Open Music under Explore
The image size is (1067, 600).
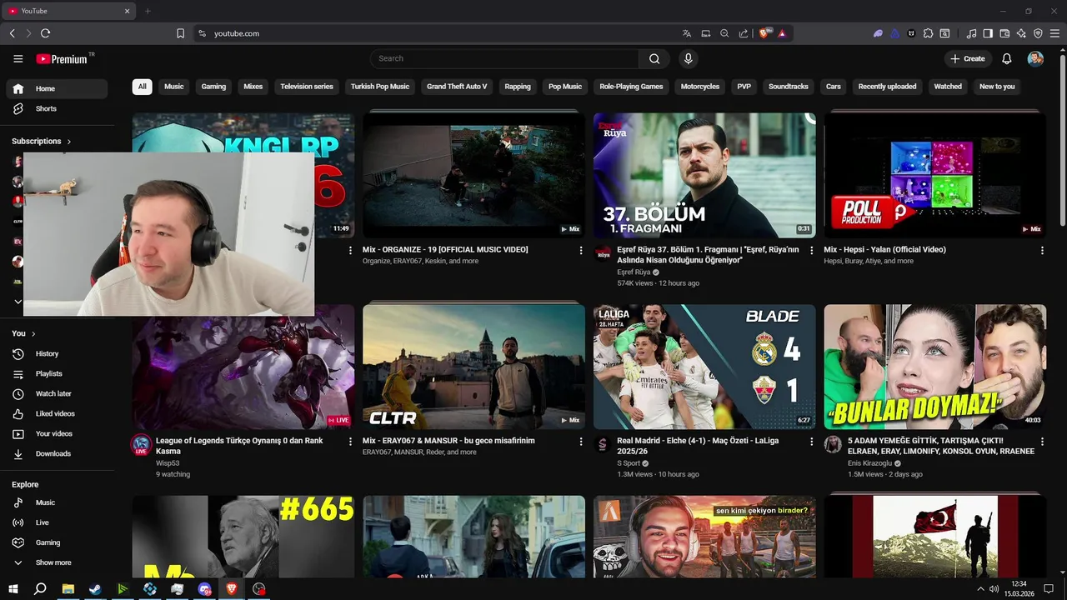[57, 502]
